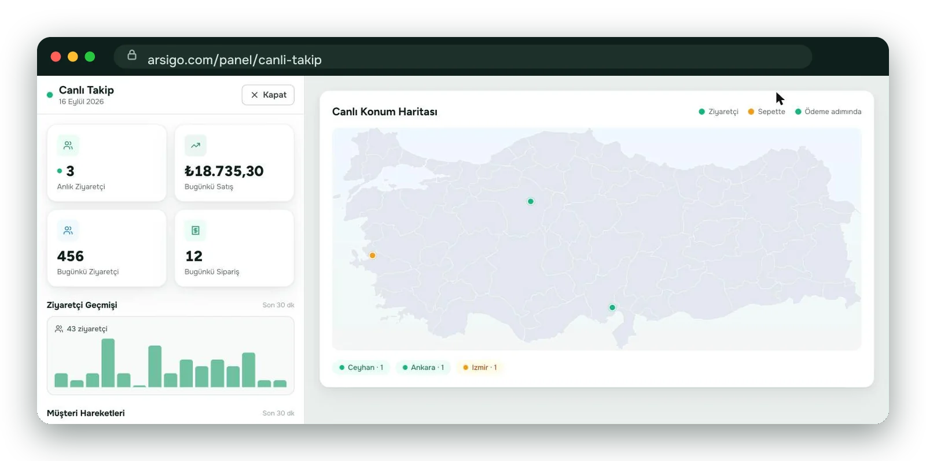This screenshot has height=461, width=926.
Task: Click the lock icon in the address bar
Action: (x=132, y=55)
